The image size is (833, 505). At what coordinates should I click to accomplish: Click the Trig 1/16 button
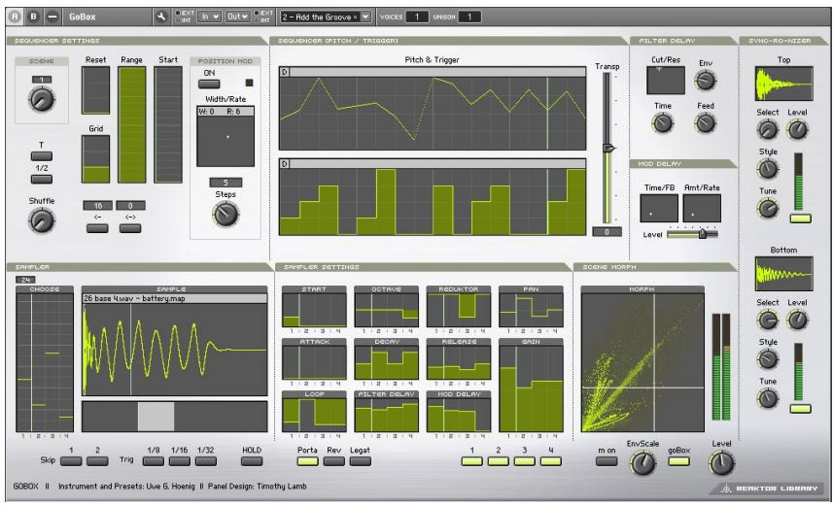[x=180, y=461]
